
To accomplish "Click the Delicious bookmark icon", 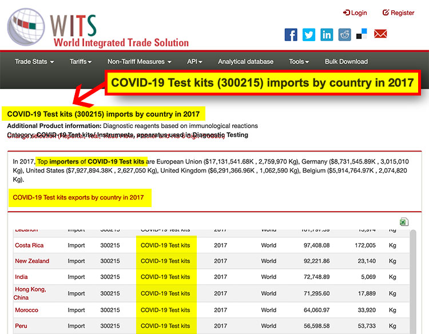I will pos(362,35).
